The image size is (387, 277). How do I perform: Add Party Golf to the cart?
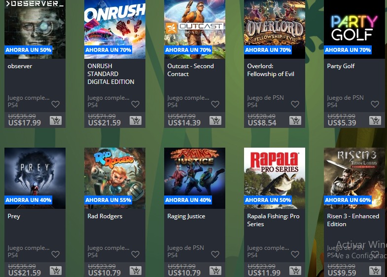375,120
